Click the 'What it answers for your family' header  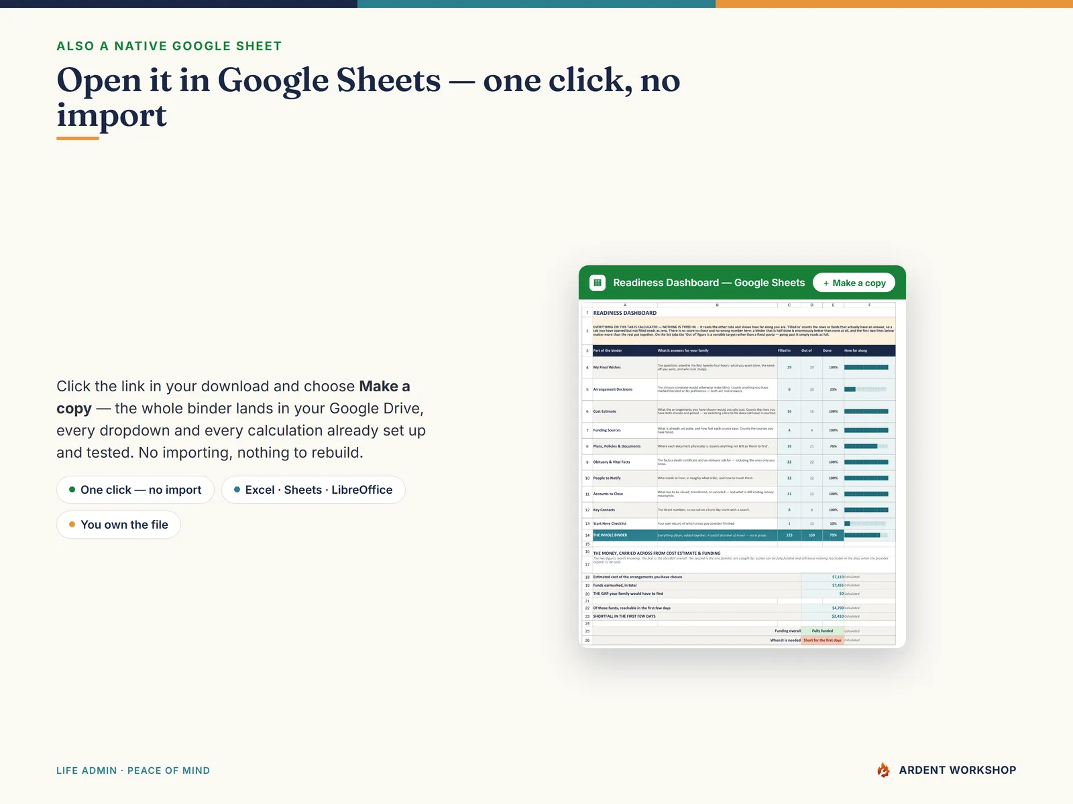(683, 350)
